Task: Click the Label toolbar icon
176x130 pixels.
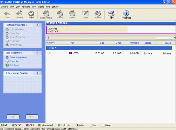Action: [85, 14]
